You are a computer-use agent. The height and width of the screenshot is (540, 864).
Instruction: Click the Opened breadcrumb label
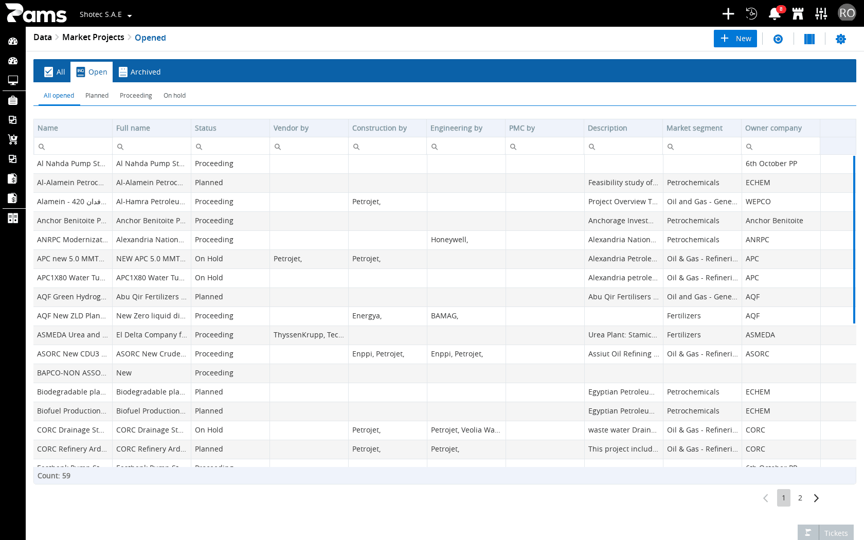tap(150, 38)
